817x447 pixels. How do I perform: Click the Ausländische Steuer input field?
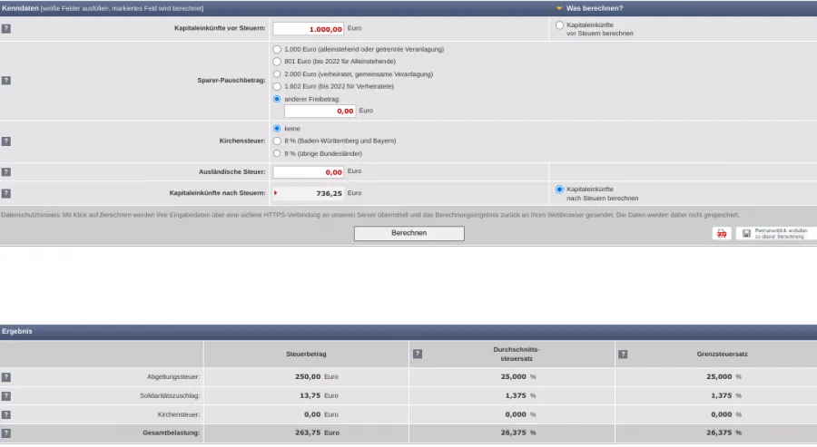[x=309, y=171]
